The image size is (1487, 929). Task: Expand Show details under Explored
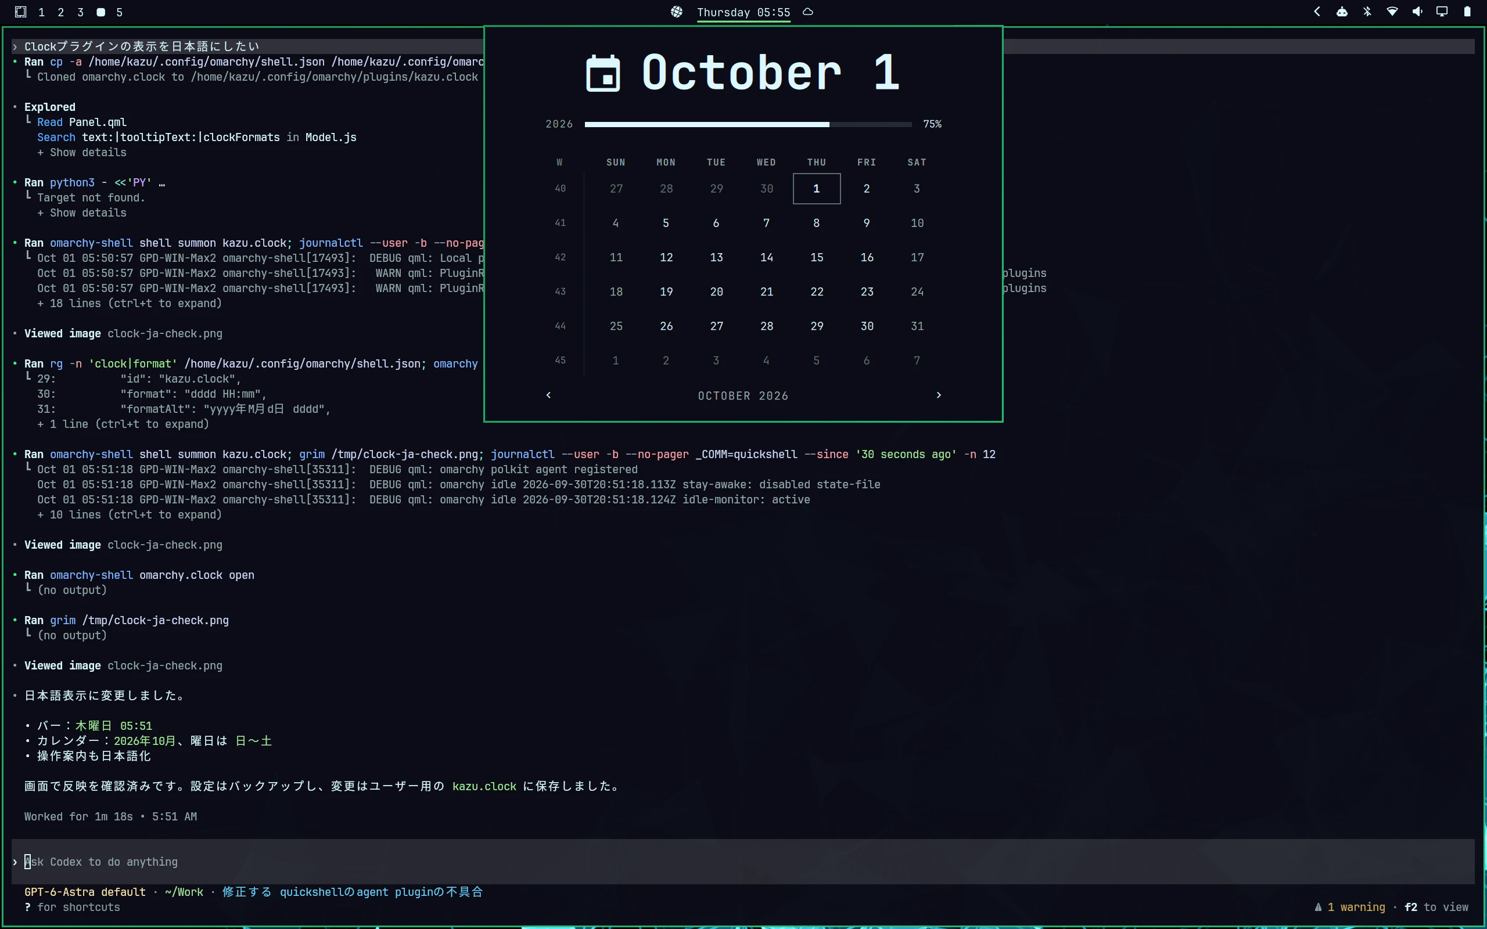tap(82, 152)
